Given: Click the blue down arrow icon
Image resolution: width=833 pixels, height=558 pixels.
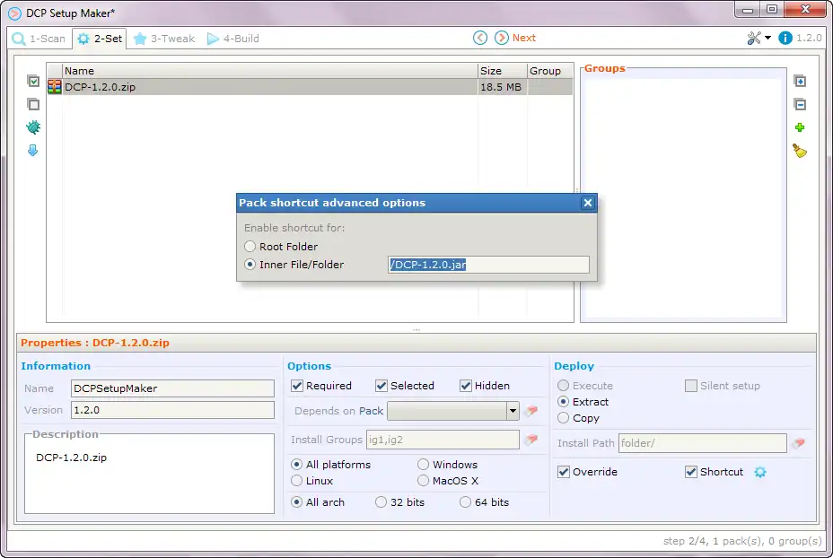Looking at the screenshot, I should pyautogui.click(x=33, y=150).
